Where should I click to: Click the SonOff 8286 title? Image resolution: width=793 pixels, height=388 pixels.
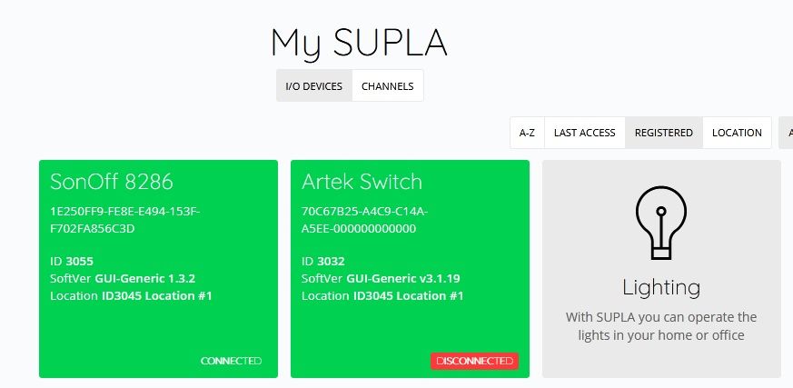tap(111, 181)
